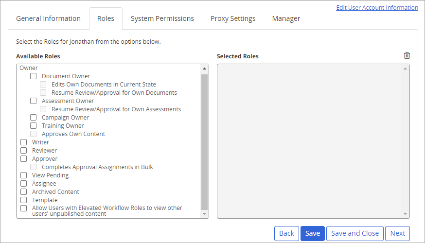Select the Archived Content checkbox
This screenshot has width=425, height=243.
tap(24, 192)
